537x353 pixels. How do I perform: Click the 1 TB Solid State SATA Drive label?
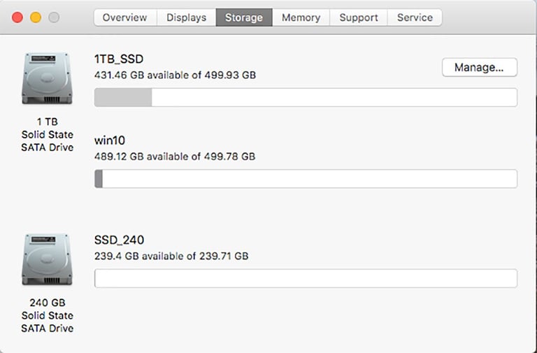pos(48,134)
